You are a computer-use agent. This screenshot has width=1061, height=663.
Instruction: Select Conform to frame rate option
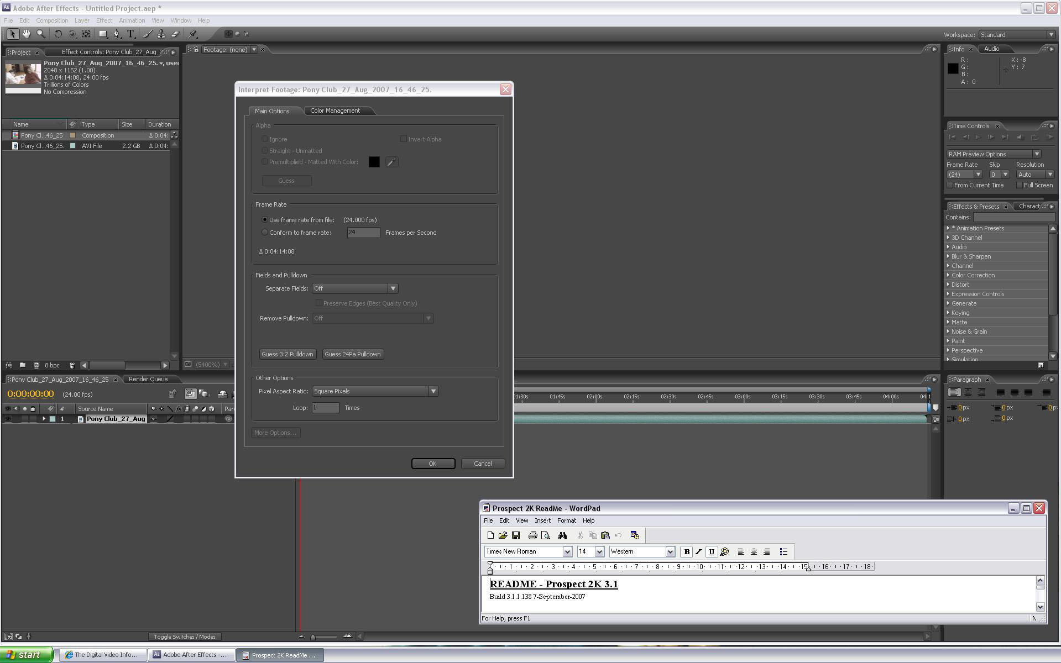click(265, 233)
